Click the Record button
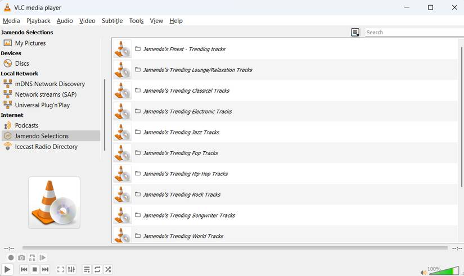The height and width of the screenshot is (276, 464). pos(11,257)
